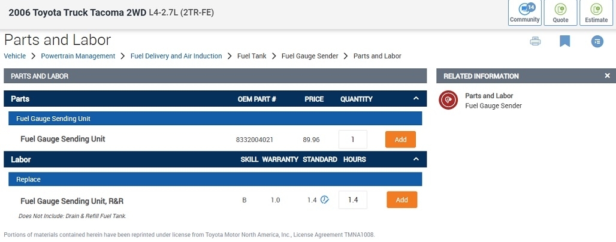Bookmark this page
The height and width of the screenshot is (242, 616).
[564, 41]
